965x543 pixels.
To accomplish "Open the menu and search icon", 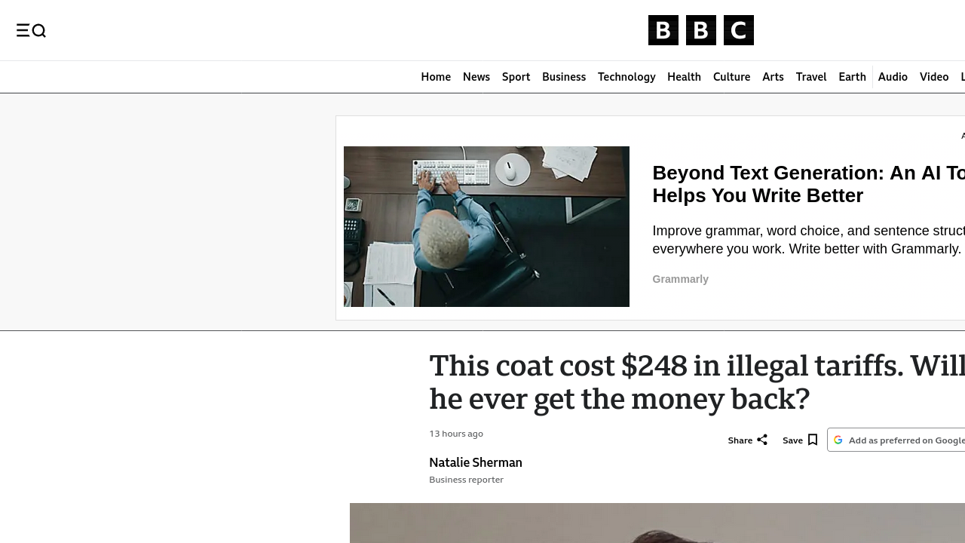I will 31,30.
